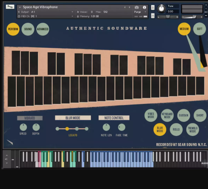Click the Max voices 512 value
The image size is (208, 189).
tap(106, 12)
